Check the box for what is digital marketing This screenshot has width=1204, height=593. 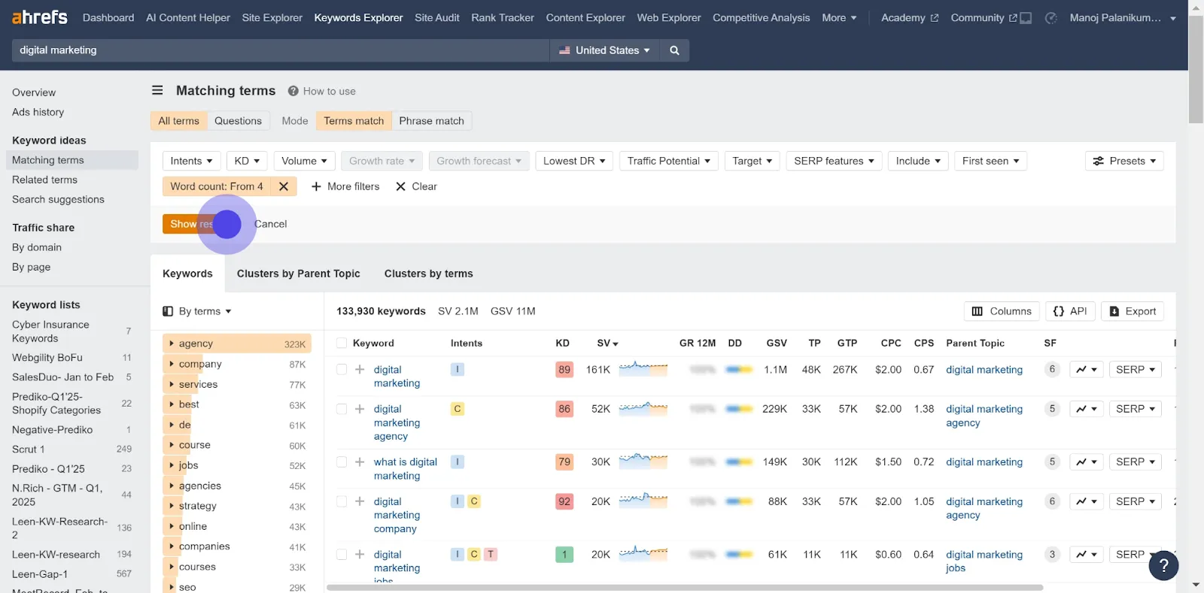[342, 462]
